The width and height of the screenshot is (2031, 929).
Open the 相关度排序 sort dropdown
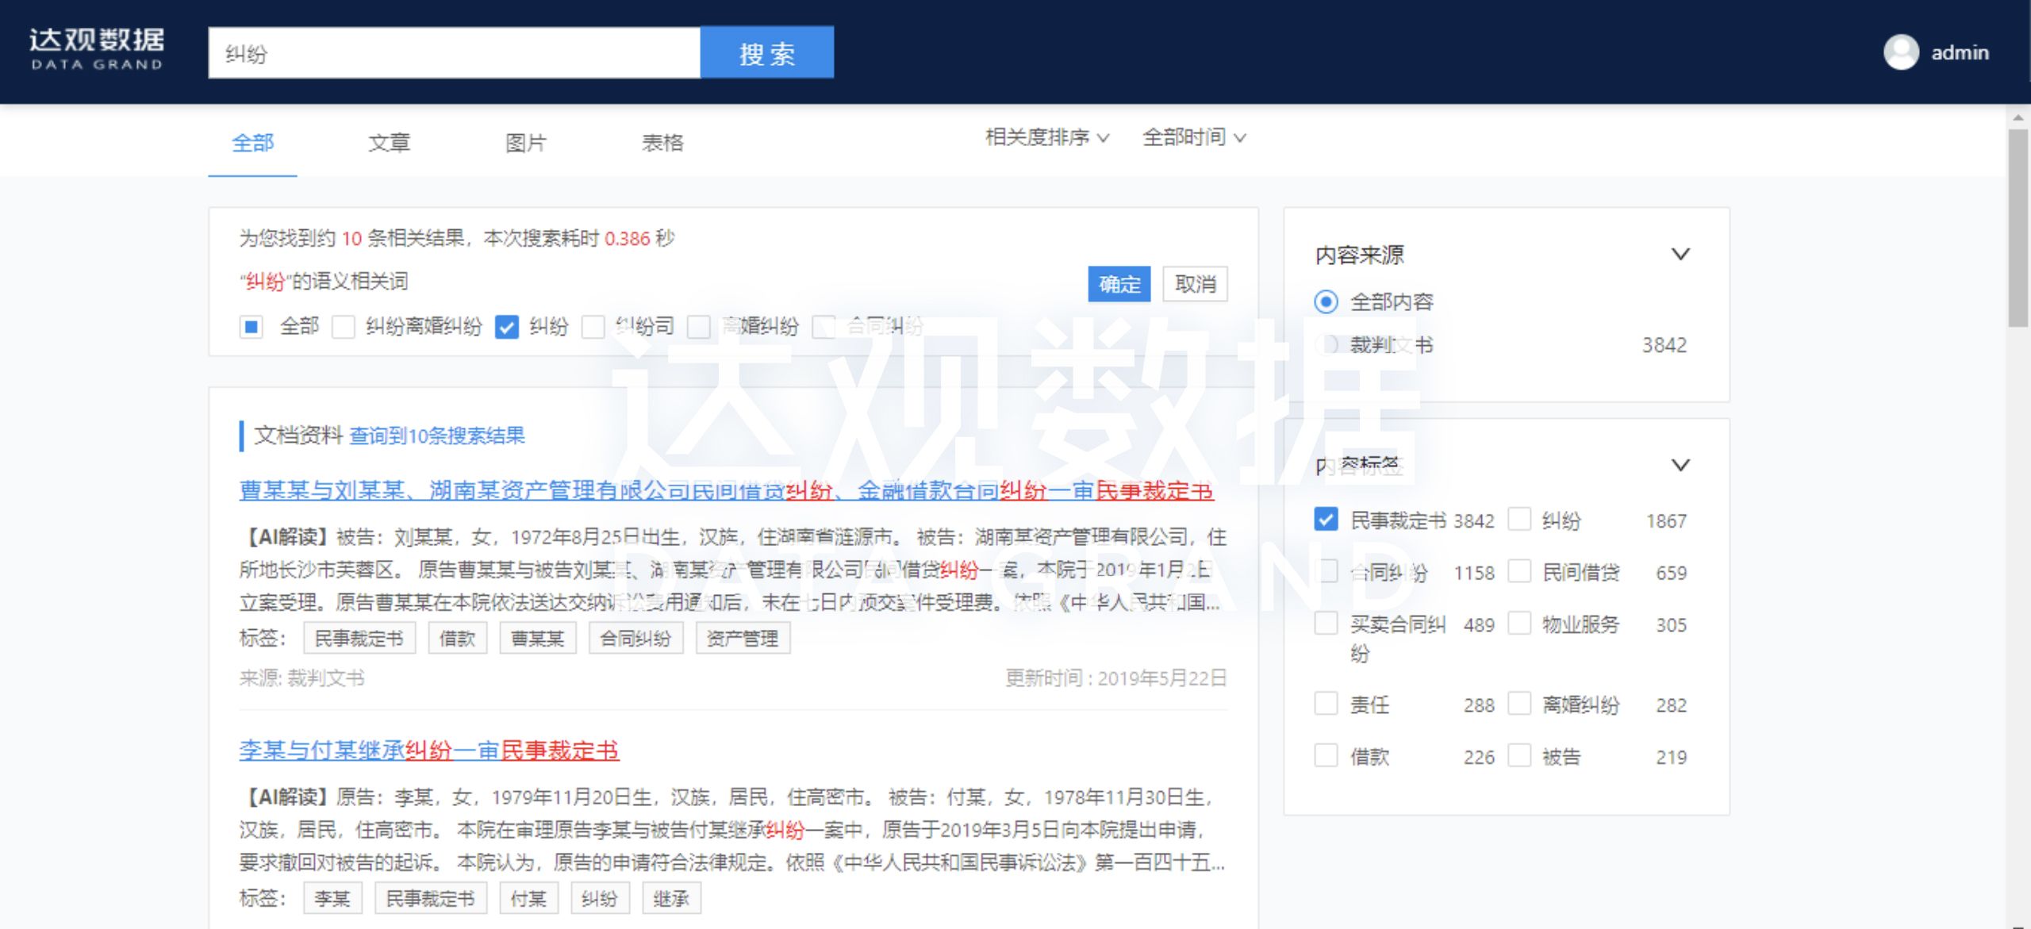[x=1046, y=137]
